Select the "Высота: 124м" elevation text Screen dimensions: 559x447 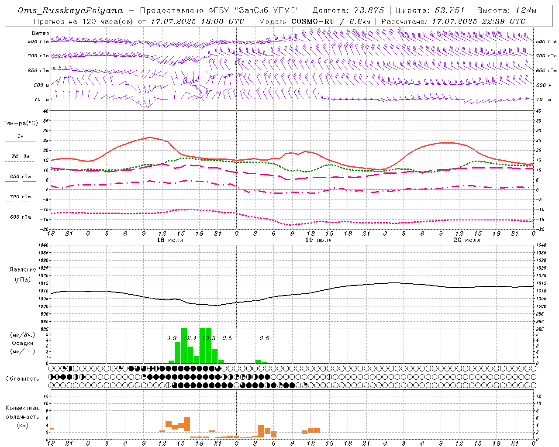[507, 10]
